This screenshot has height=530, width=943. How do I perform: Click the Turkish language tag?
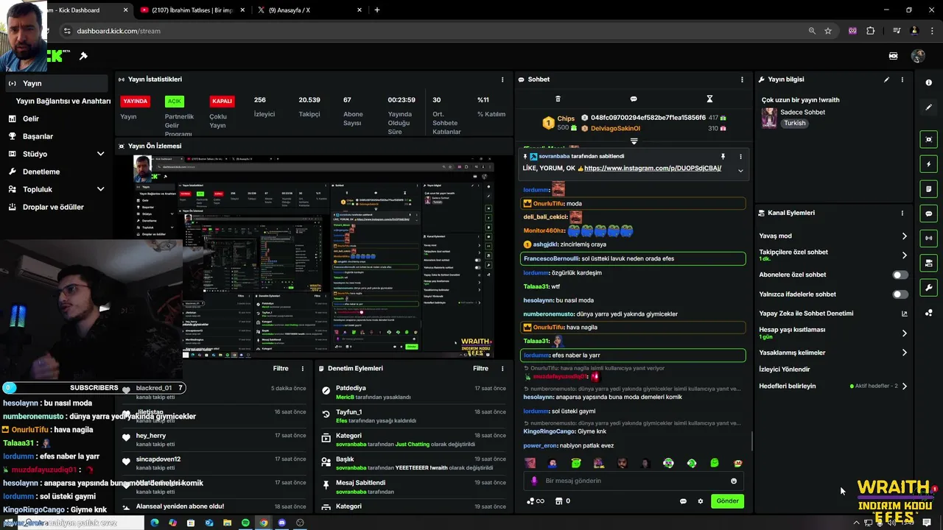click(x=795, y=123)
